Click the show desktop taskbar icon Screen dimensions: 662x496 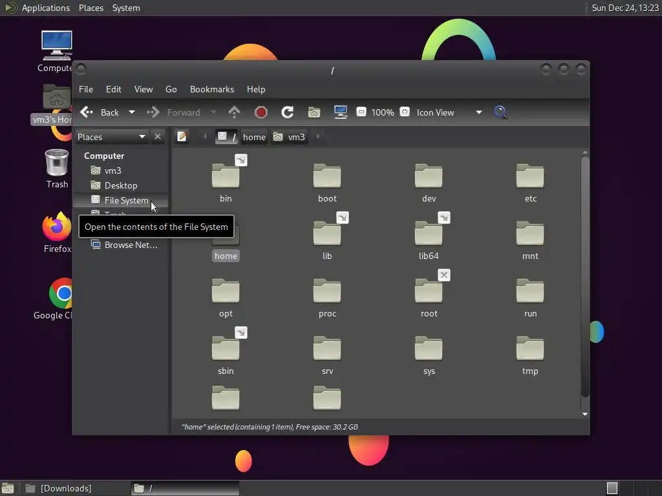8,488
